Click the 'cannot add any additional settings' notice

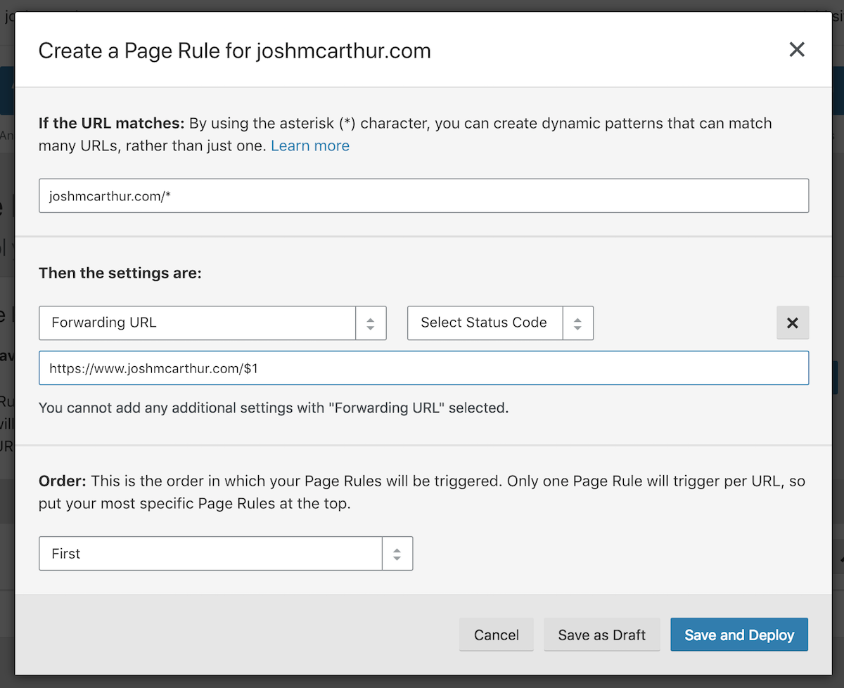coord(273,408)
